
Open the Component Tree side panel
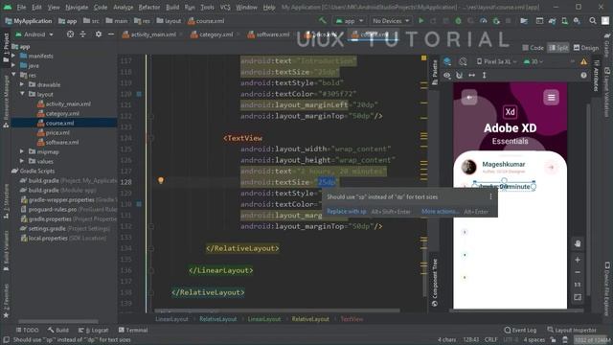[x=435, y=283]
